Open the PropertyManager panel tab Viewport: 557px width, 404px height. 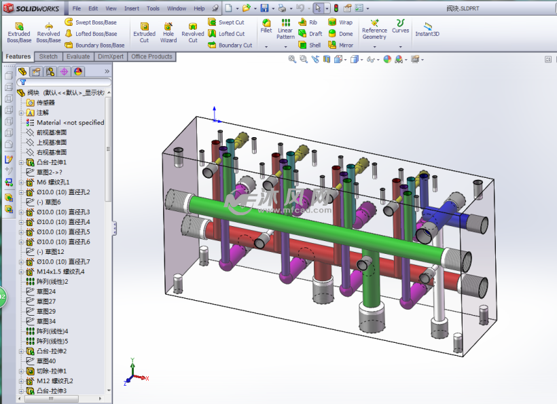(36, 72)
